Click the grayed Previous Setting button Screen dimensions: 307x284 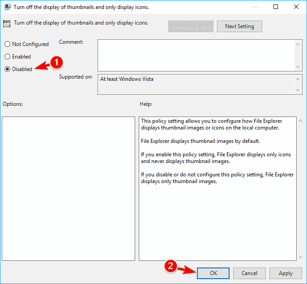(191, 26)
